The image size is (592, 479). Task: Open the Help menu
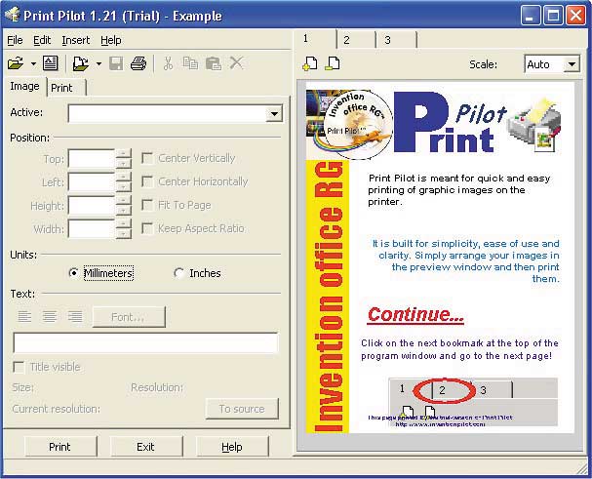(x=111, y=40)
